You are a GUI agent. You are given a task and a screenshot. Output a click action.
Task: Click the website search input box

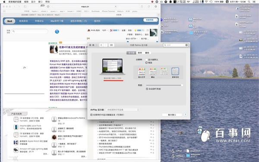tap(30, 31)
